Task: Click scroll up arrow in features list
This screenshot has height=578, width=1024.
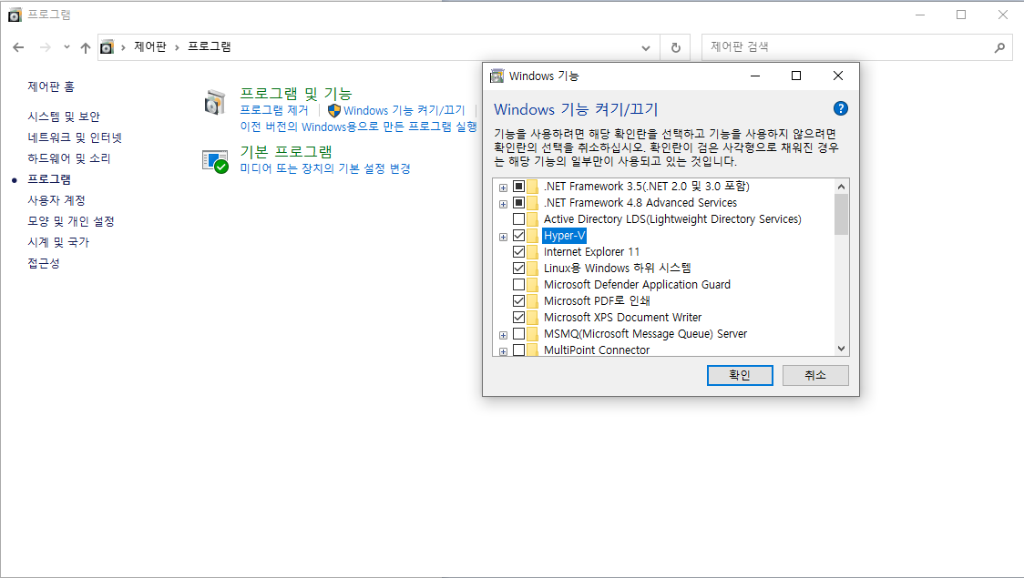Action: pos(841,187)
